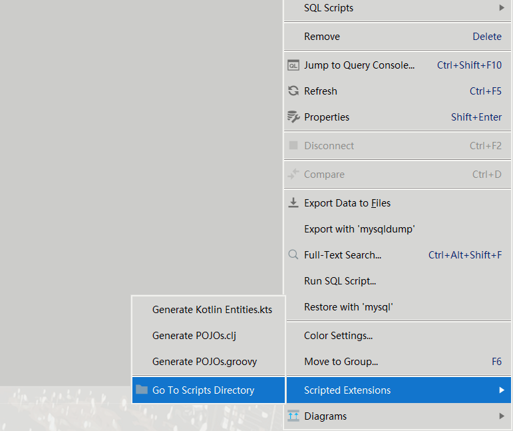Click the Properties wrench icon
The width and height of the screenshot is (513, 431).
tap(293, 117)
